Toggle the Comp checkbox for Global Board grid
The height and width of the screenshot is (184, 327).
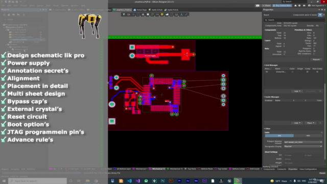[307, 72]
